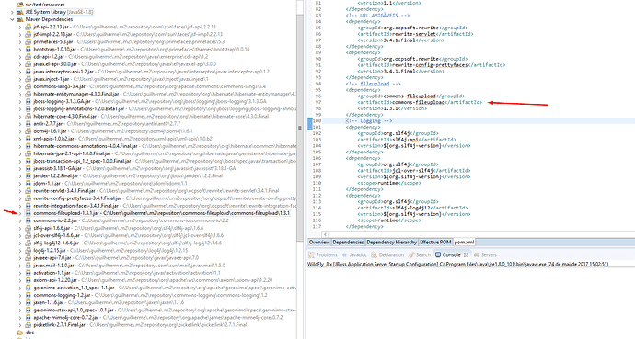The height and width of the screenshot is (339, 635).
Task: Expand the commons-logging-1.2.jar node
Action: coord(20,296)
